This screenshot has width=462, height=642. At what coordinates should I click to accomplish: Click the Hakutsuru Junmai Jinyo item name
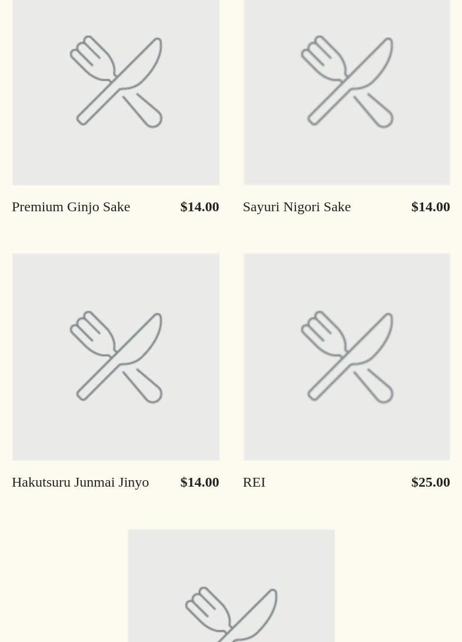click(80, 482)
